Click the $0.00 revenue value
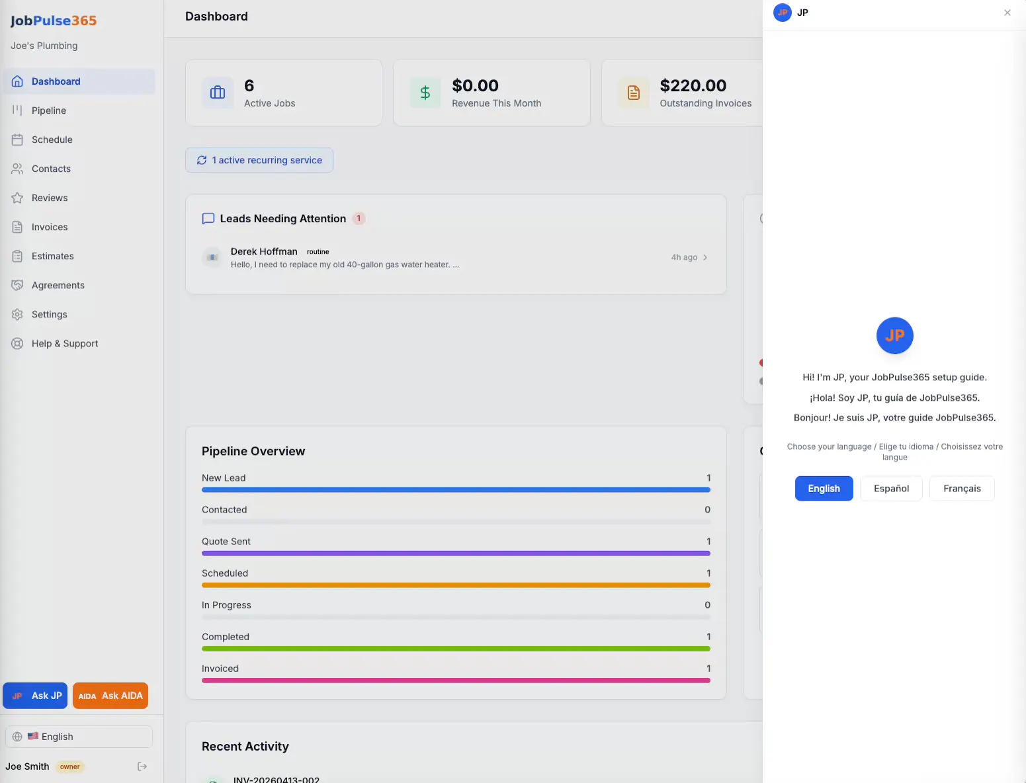This screenshot has height=783, width=1026. pyautogui.click(x=475, y=85)
